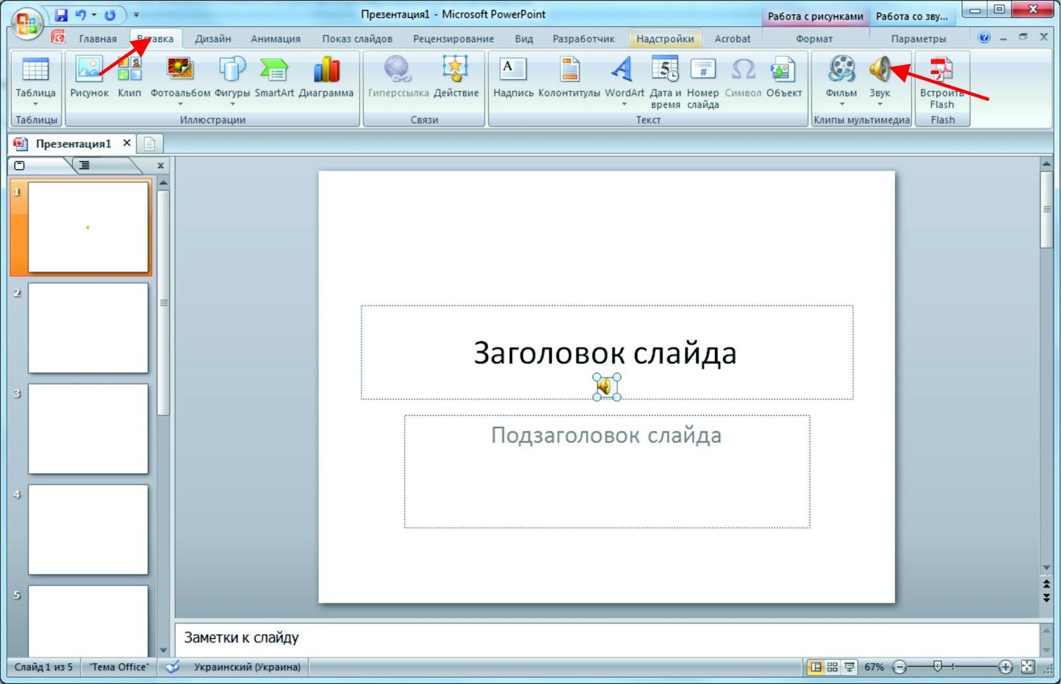The height and width of the screenshot is (684, 1061).
Task: Open the Показ слайдов tab
Action: click(x=357, y=38)
